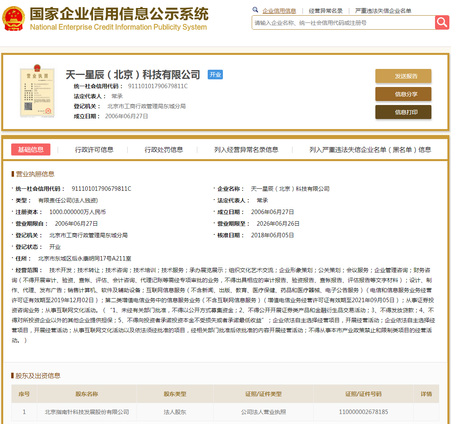The height and width of the screenshot is (424, 451).
Task: Click the 信息分享 button
Action: point(403,94)
